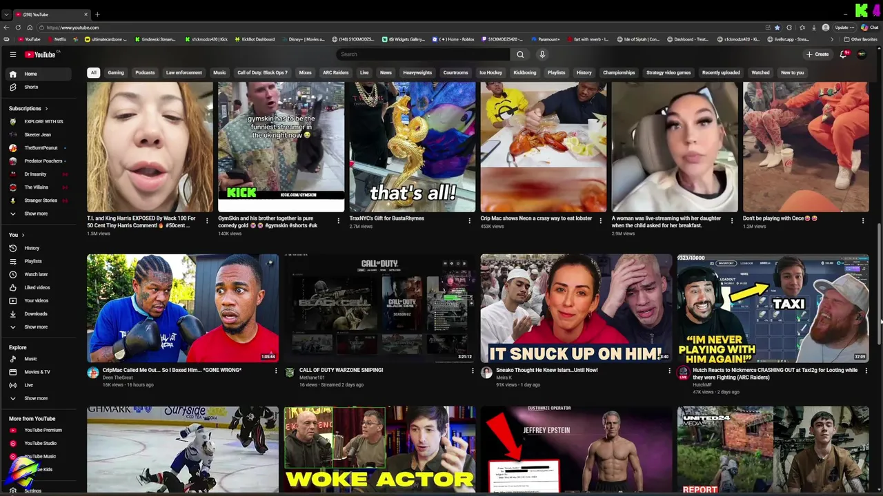Open options for Warzone Sniping video

[x=473, y=371]
